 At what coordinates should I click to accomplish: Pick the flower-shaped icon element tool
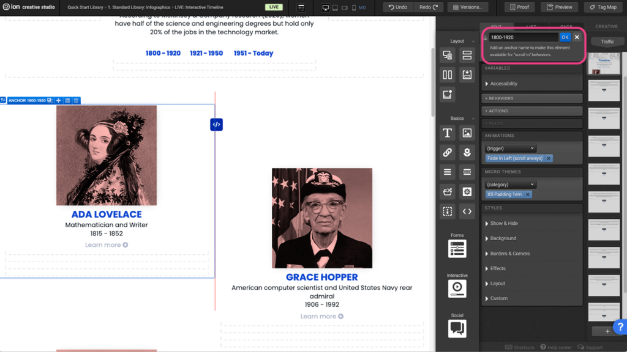(x=467, y=152)
